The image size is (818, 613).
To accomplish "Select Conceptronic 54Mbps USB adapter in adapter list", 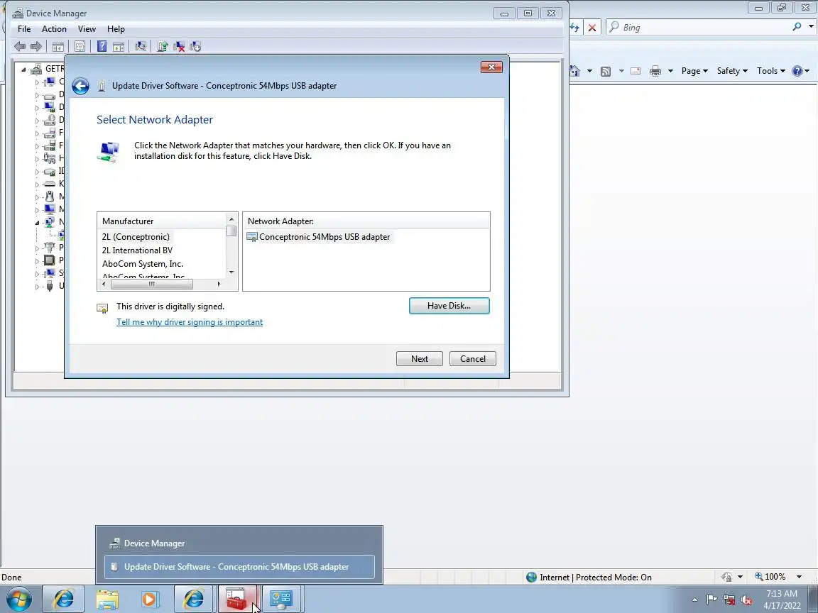I will 318,237.
